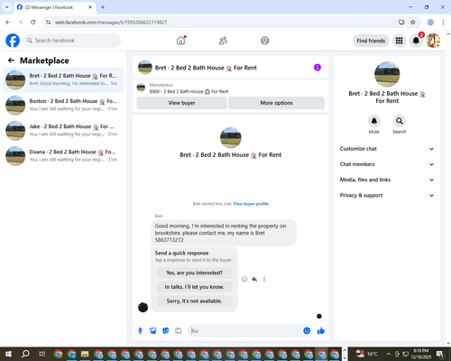Open Task View on taskbar
Viewport: 451px width, 361px height.
coord(42,354)
